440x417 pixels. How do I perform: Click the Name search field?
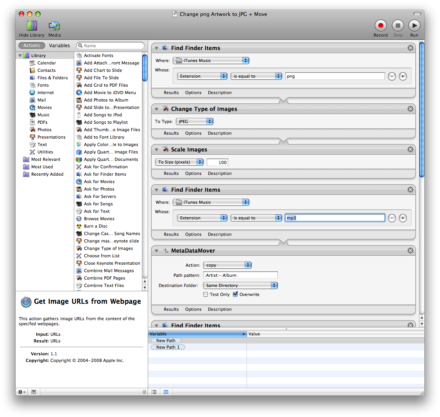pyautogui.click(x=110, y=45)
